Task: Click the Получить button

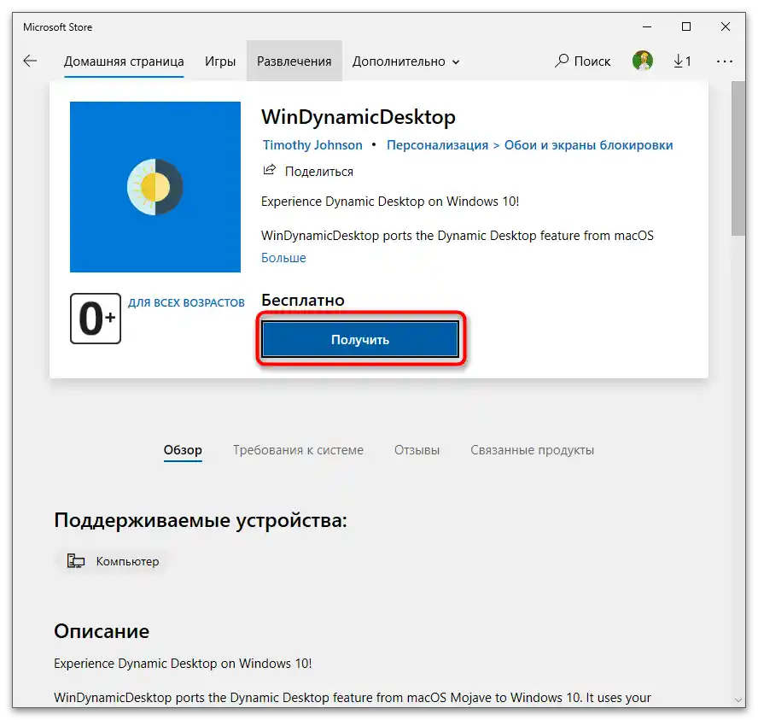Action: click(x=360, y=339)
